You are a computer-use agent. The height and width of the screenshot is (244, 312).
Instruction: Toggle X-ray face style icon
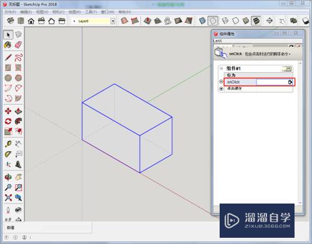pyautogui.click(x=202, y=21)
